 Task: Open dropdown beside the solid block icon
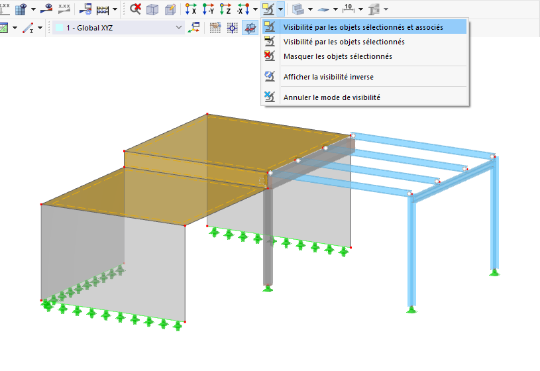pyautogui.click(x=310, y=9)
